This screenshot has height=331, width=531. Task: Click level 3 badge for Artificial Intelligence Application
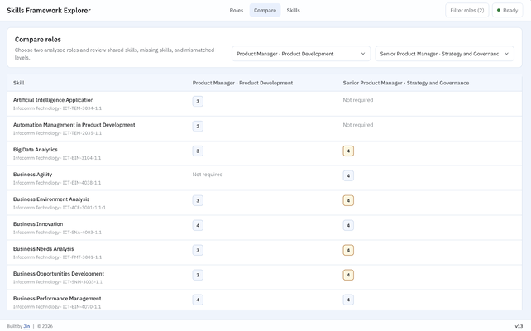tap(198, 101)
